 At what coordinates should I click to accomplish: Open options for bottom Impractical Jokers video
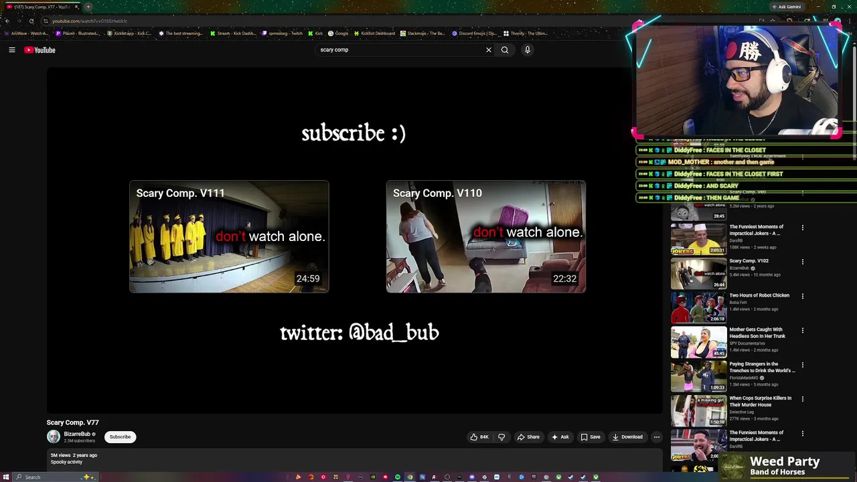[x=803, y=434]
